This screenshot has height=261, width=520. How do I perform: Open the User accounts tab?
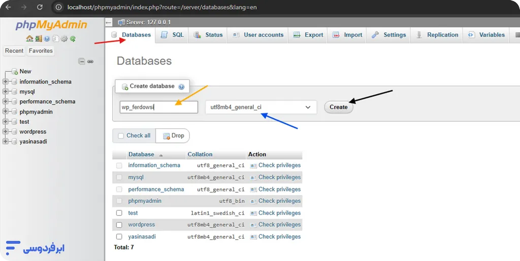pyautogui.click(x=258, y=35)
